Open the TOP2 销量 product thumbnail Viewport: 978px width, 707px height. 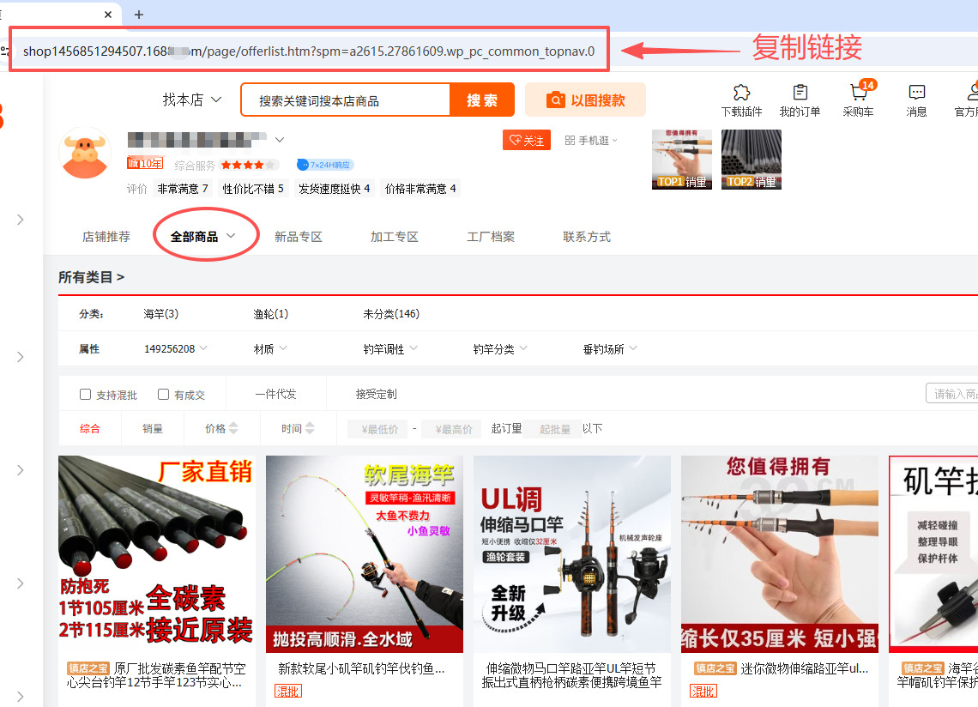[751, 159]
